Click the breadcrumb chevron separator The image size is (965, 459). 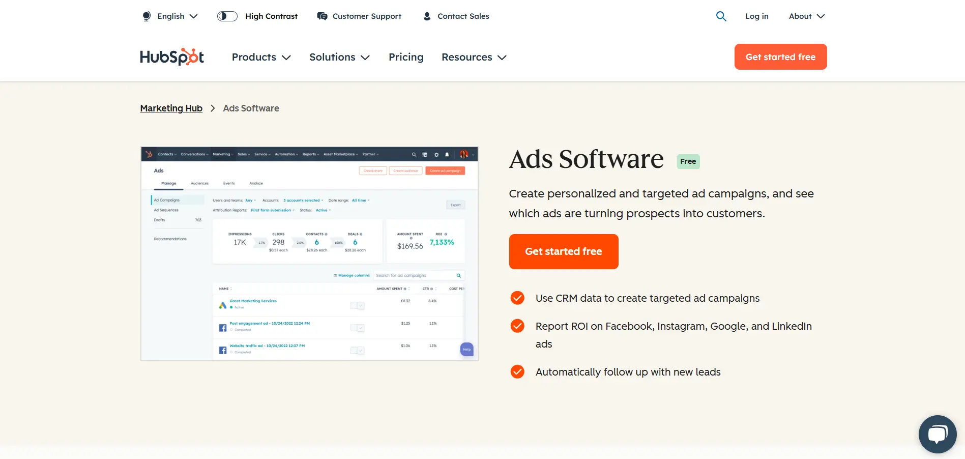213,108
